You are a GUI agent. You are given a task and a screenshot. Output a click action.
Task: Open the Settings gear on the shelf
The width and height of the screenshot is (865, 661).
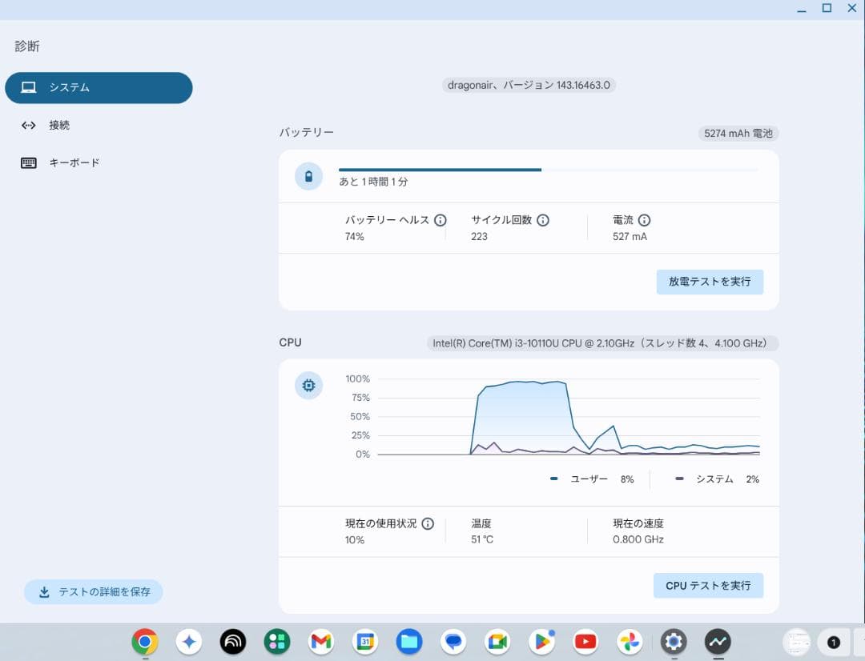[x=674, y=641]
